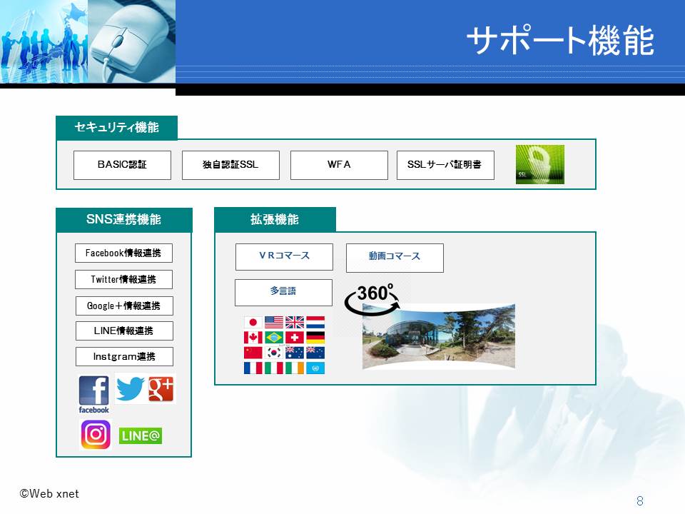Image resolution: width=685 pixels, height=514 pixels.
Task: Select the Japan flag
Action: [253, 323]
